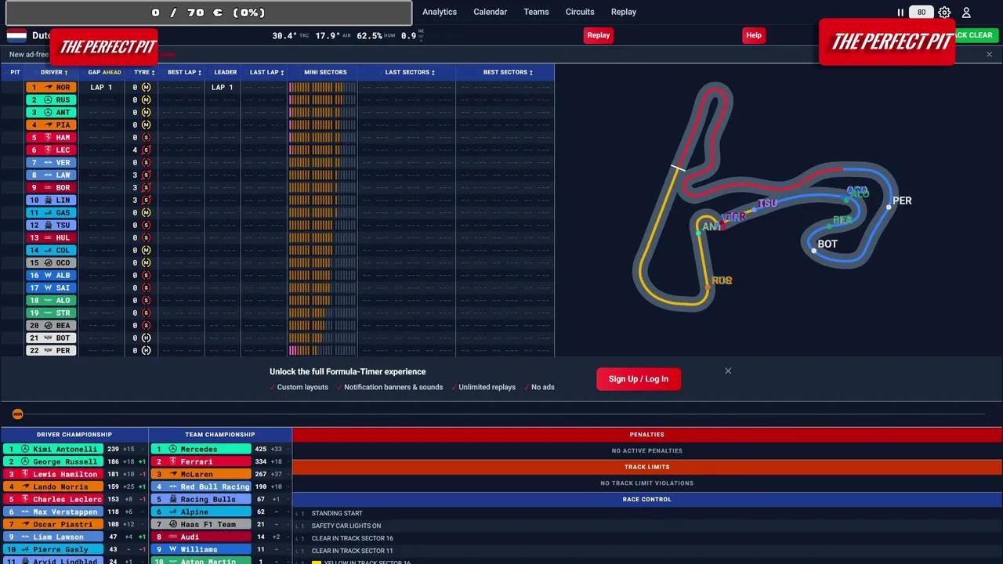
Task: Open the Circuits menu
Action: click(x=580, y=12)
